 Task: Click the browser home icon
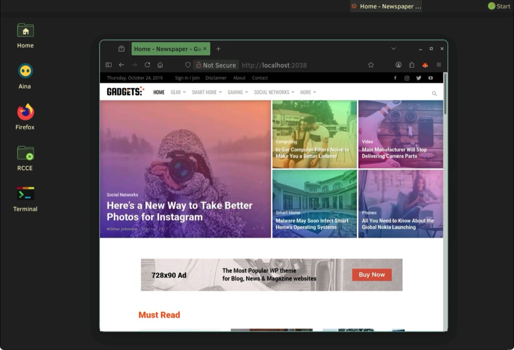pos(160,65)
